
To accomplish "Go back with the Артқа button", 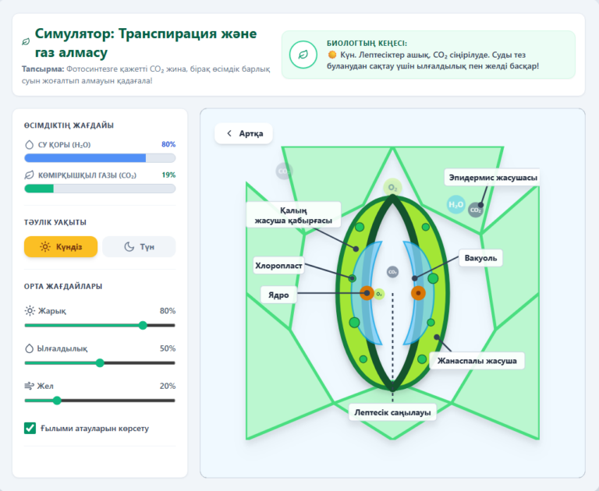I will pos(243,133).
